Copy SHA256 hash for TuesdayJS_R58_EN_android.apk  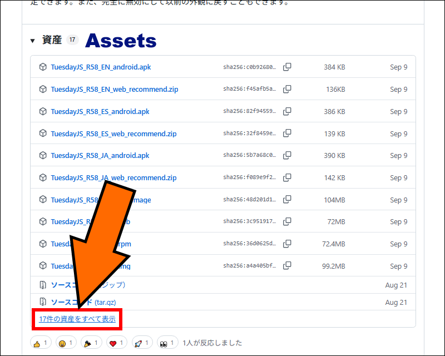pos(287,67)
